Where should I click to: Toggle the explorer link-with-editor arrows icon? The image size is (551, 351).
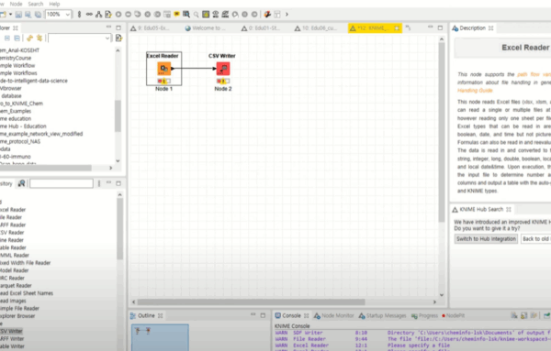[x=30, y=38]
